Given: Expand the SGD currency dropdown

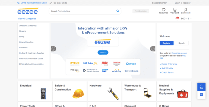Looking at the screenshot, I should pos(183,19).
